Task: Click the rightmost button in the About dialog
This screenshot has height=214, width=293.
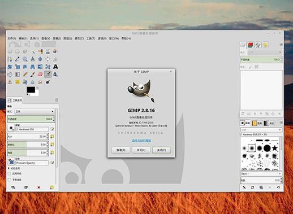Action: (x=162, y=150)
